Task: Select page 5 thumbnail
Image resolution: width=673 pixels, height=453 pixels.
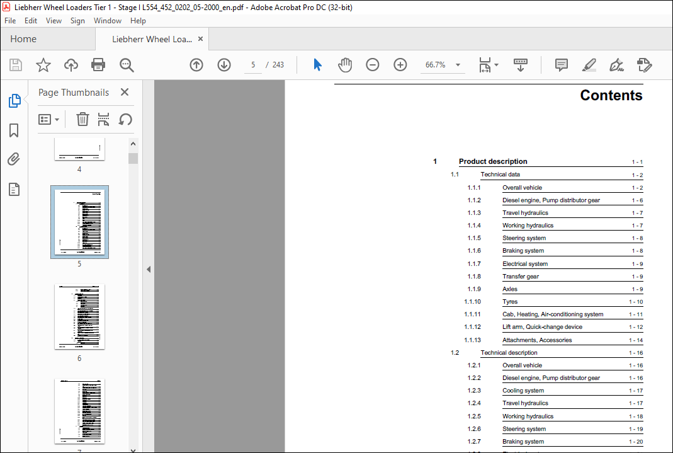Action: click(x=79, y=222)
